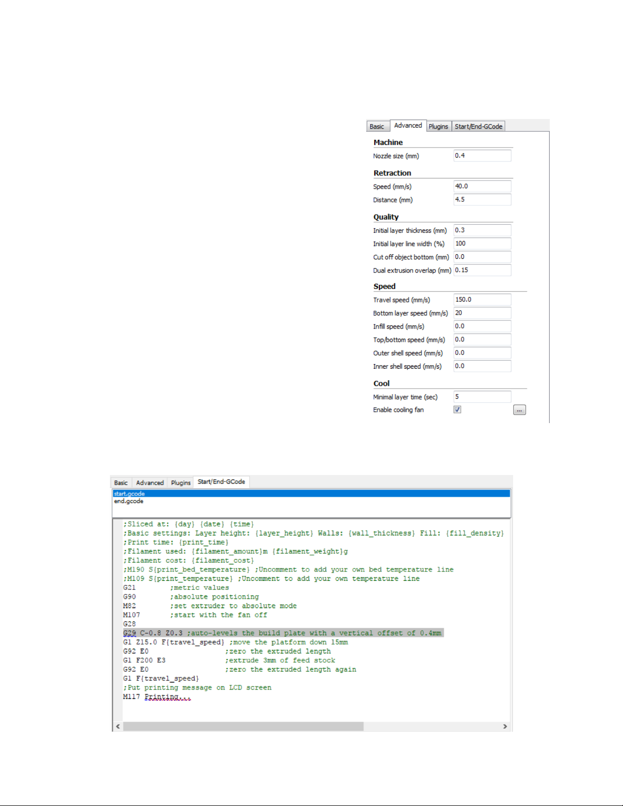623x806 pixels.
Task: Click the 'M107 ;start with the fan off' line
Action: (x=195, y=615)
